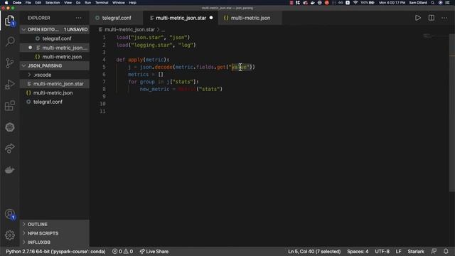Start Live Share from status bar
The image size is (455, 256).
(154, 251)
